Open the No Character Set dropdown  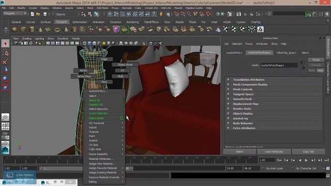tap(306, 168)
